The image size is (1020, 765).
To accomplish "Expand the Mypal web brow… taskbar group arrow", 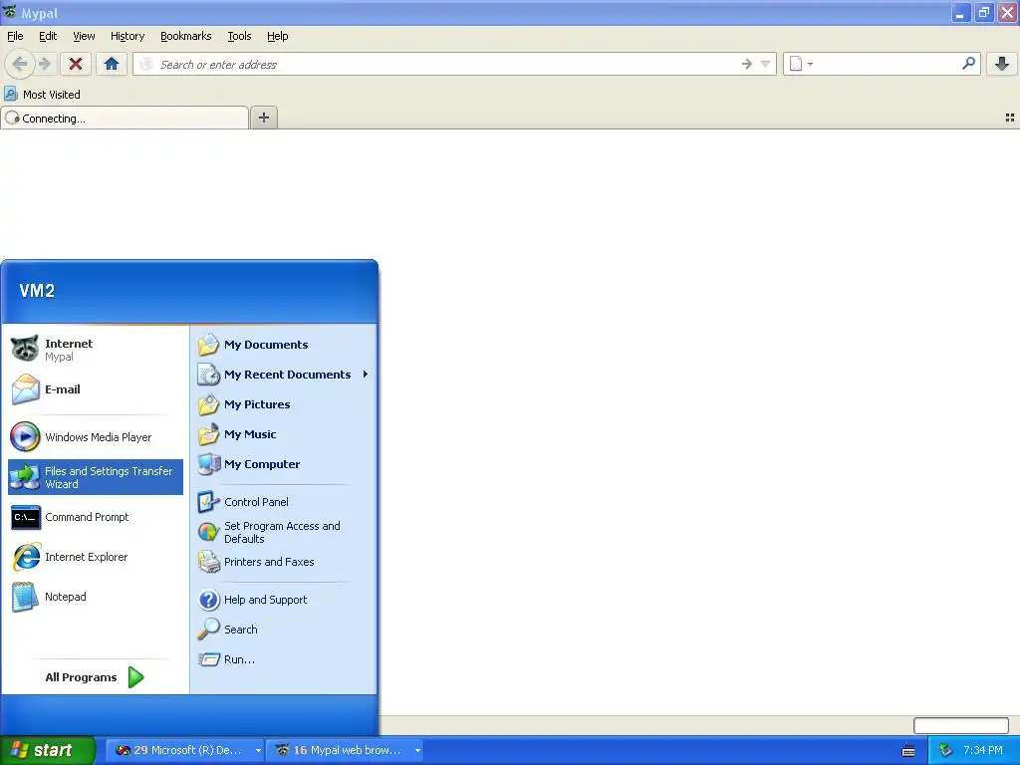I will coord(417,750).
